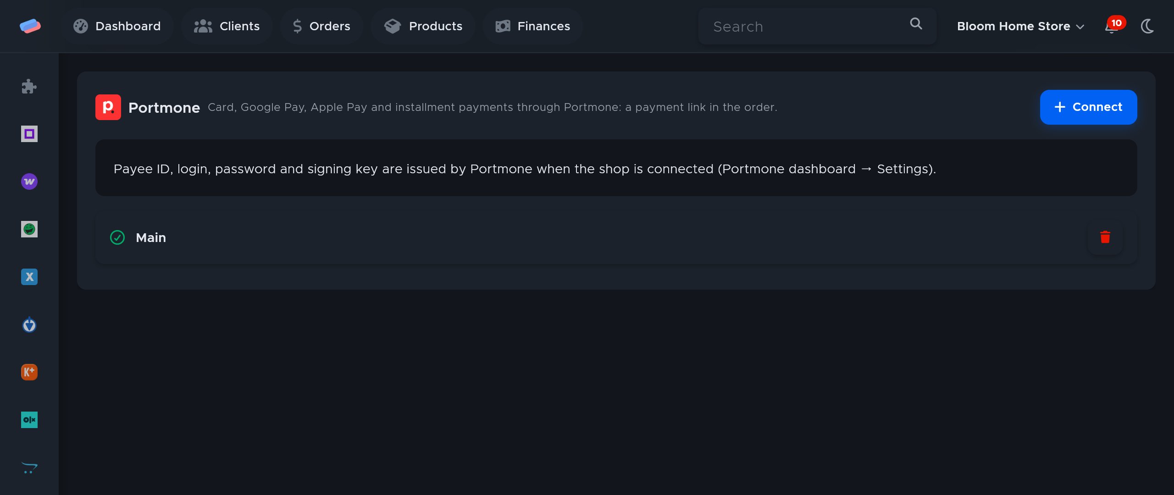1174x495 pixels.
Task: Select the purple square icon in sidebar
Action: (29, 134)
